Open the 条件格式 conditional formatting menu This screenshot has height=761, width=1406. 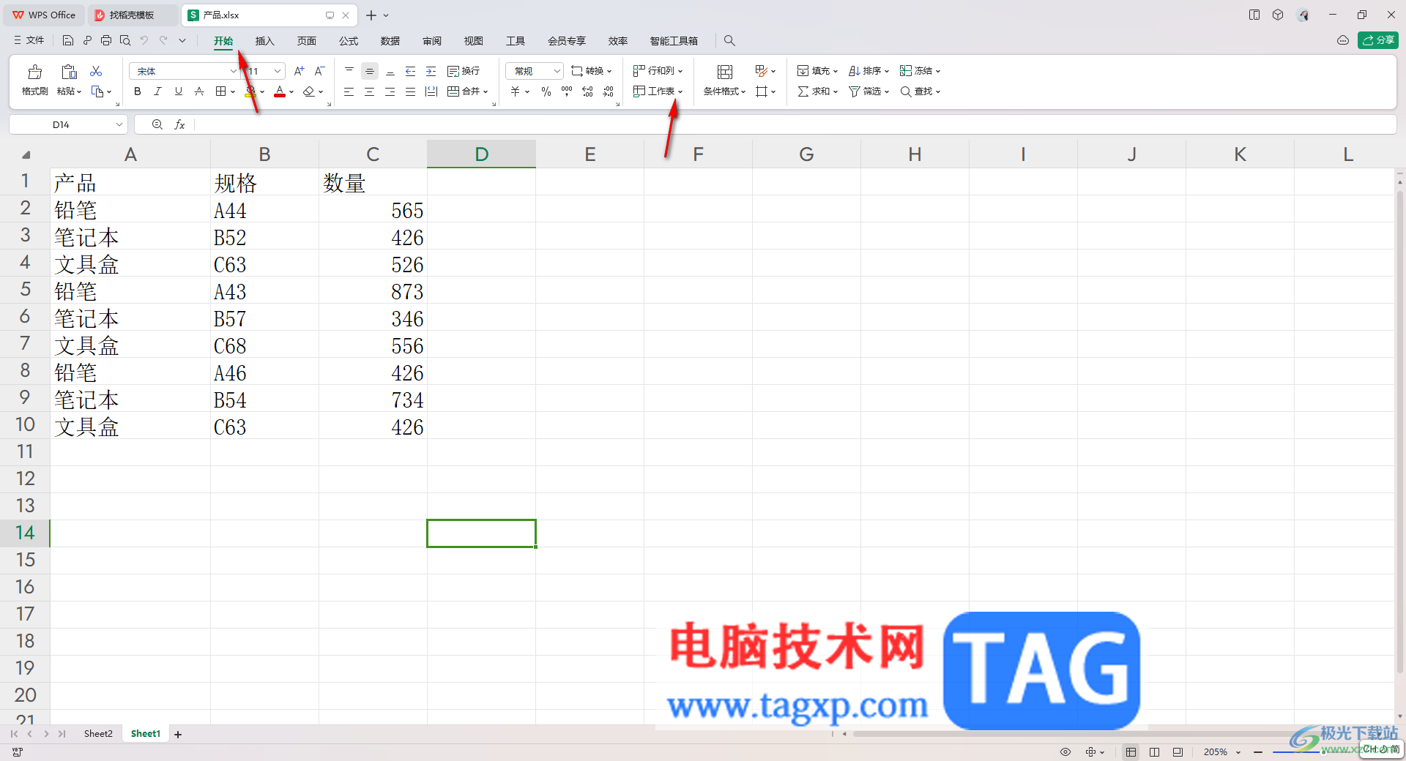coord(724,91)
